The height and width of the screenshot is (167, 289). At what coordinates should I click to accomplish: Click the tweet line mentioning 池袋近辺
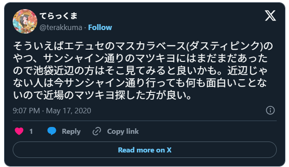140,71
